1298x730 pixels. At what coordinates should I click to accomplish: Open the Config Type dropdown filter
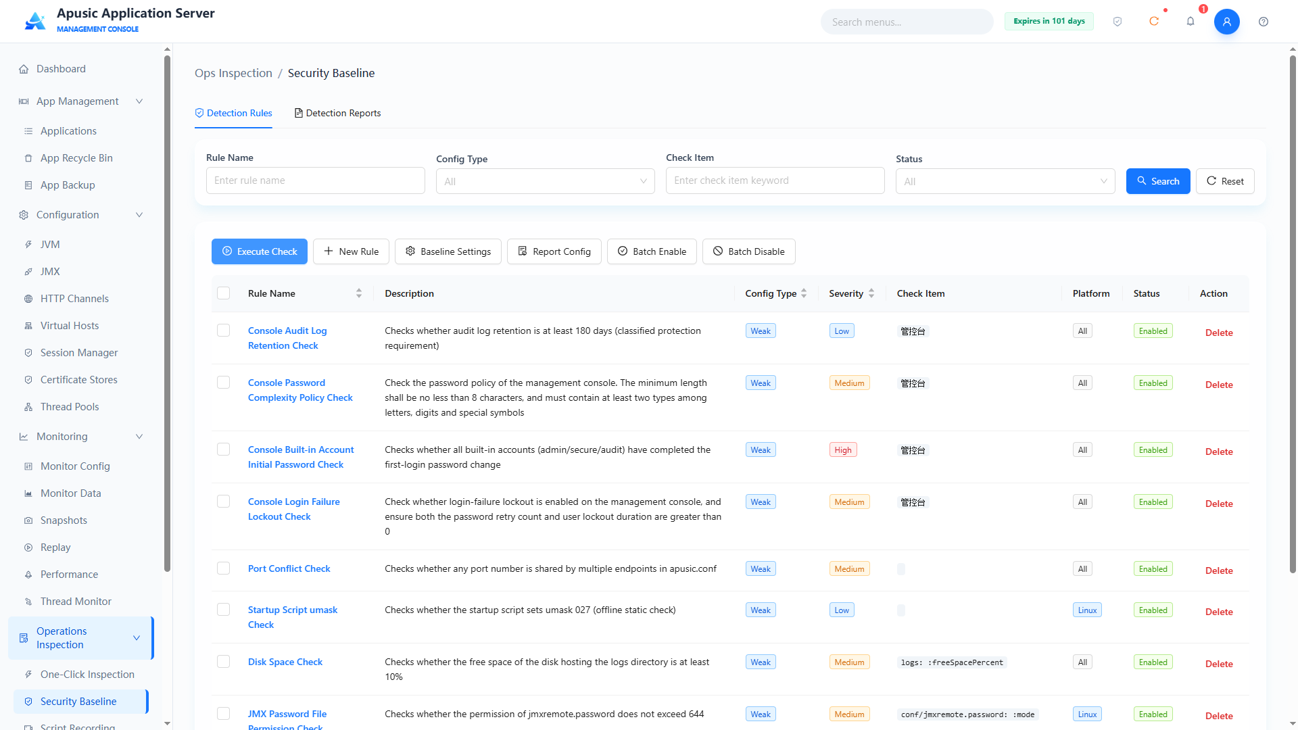[x=546, y=181]
